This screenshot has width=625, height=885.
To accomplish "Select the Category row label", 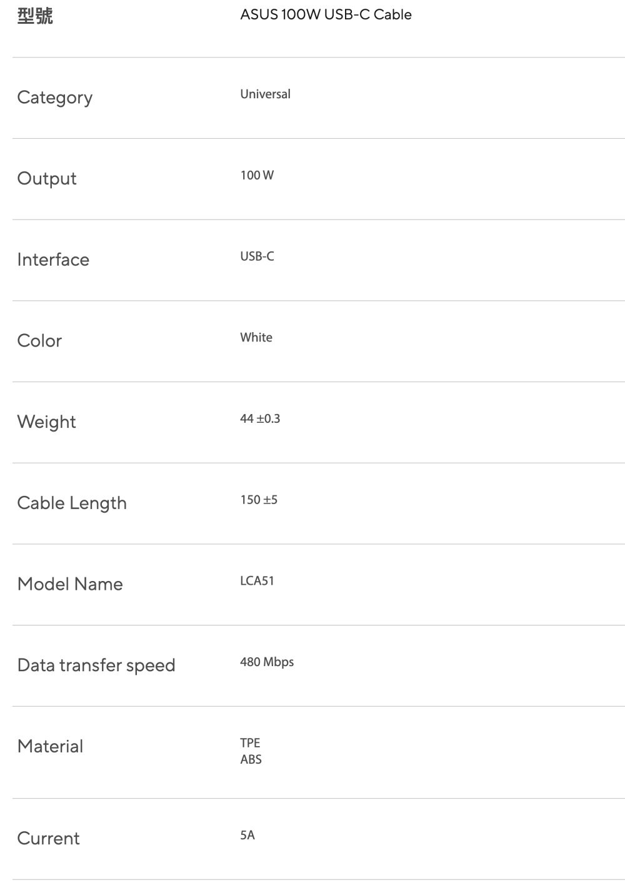I will [x=55, y=98].
